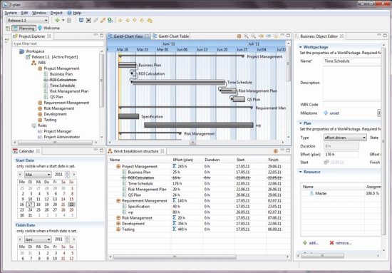Select the Testing row in Work breakdown table
This screenshot has width=392, height=273.
200,230
